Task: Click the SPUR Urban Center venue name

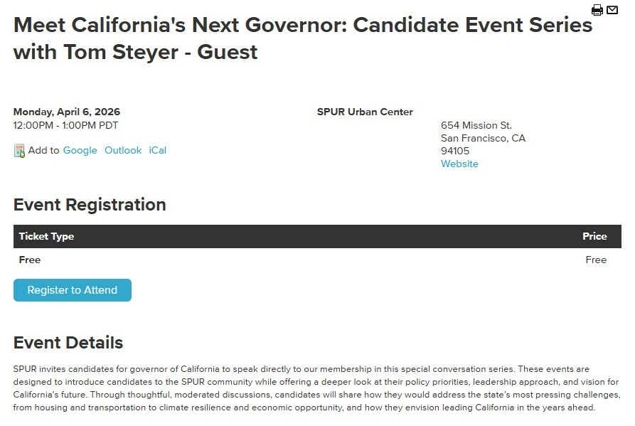Action: (x=365, y=112)
